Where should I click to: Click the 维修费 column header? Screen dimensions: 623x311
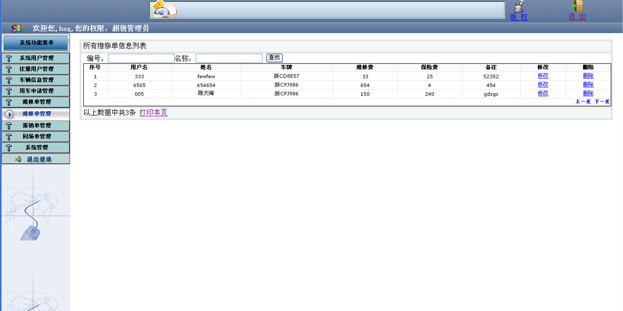365,67
